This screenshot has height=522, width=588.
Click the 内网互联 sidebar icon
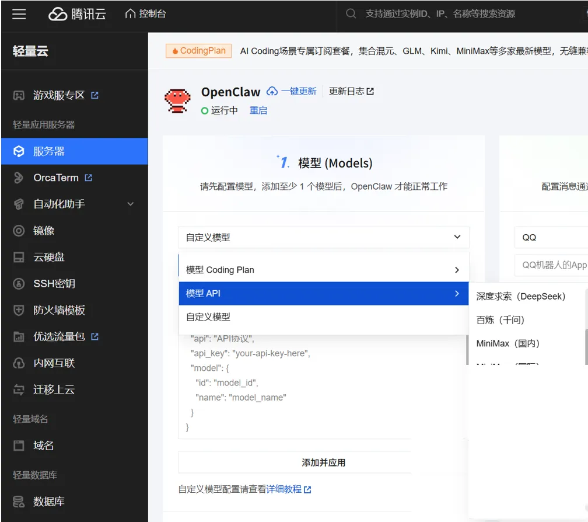pyautogui.click(x=19, y=363)
